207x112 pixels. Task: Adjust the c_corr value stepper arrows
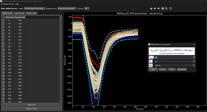[194, 57]
